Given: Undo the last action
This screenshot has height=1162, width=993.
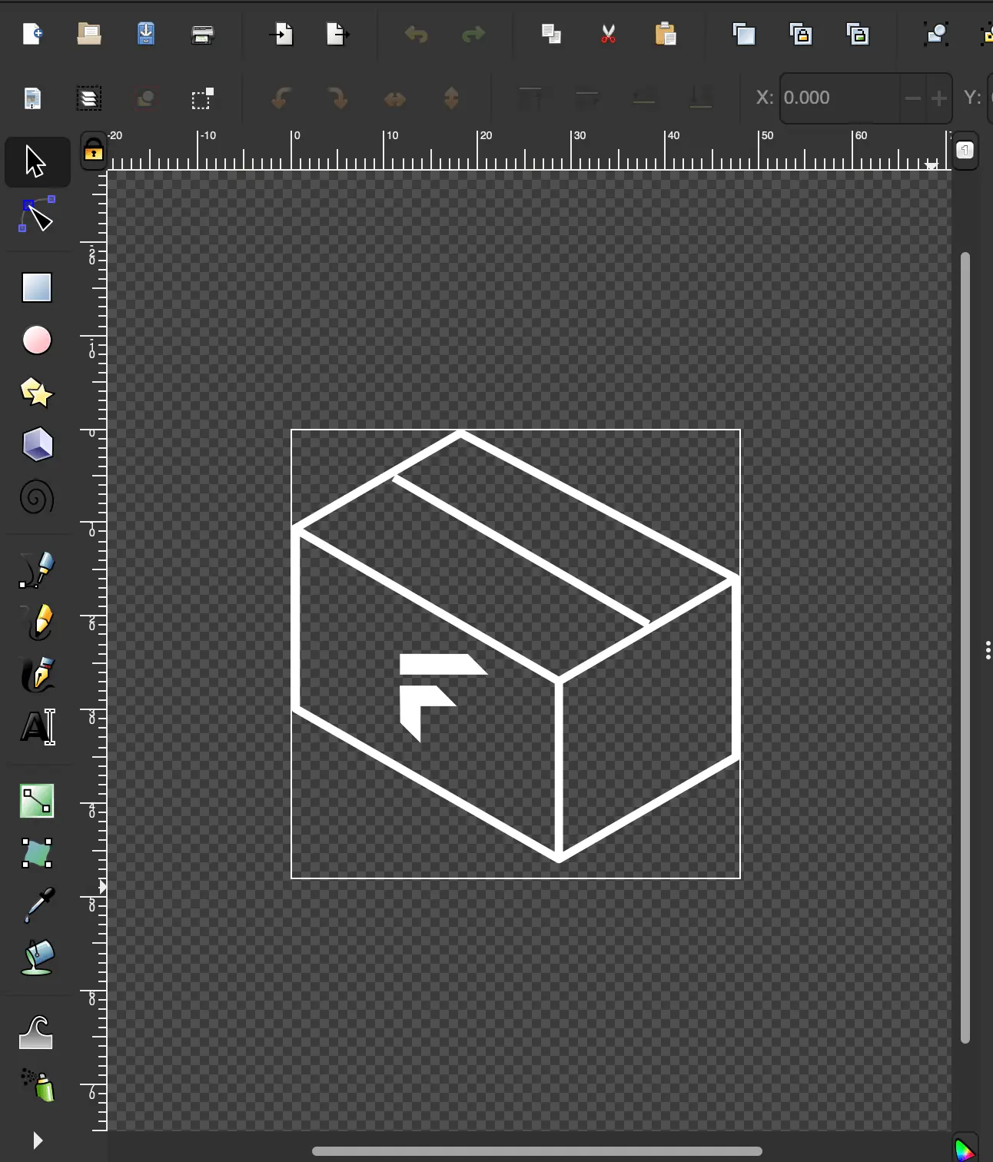Looking at the screenshot, I should 417,35.
